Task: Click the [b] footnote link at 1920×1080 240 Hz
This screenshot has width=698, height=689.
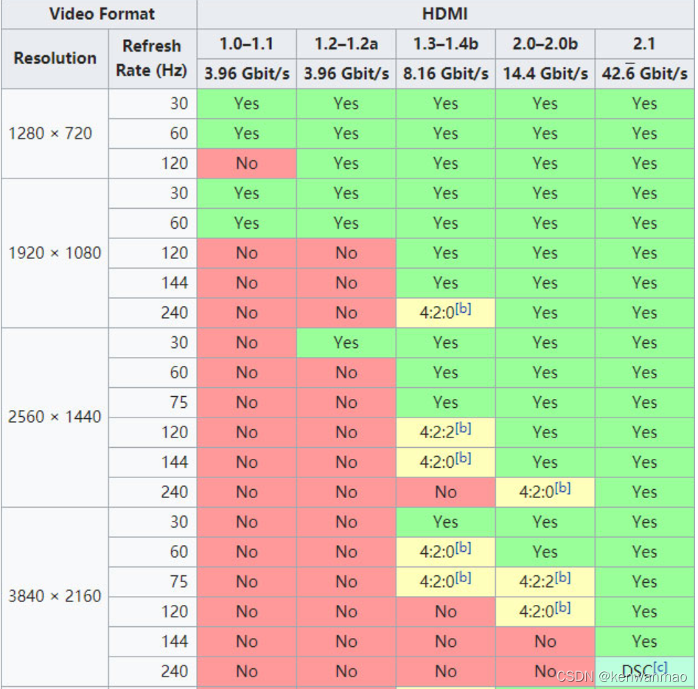Action: point(463,308)
